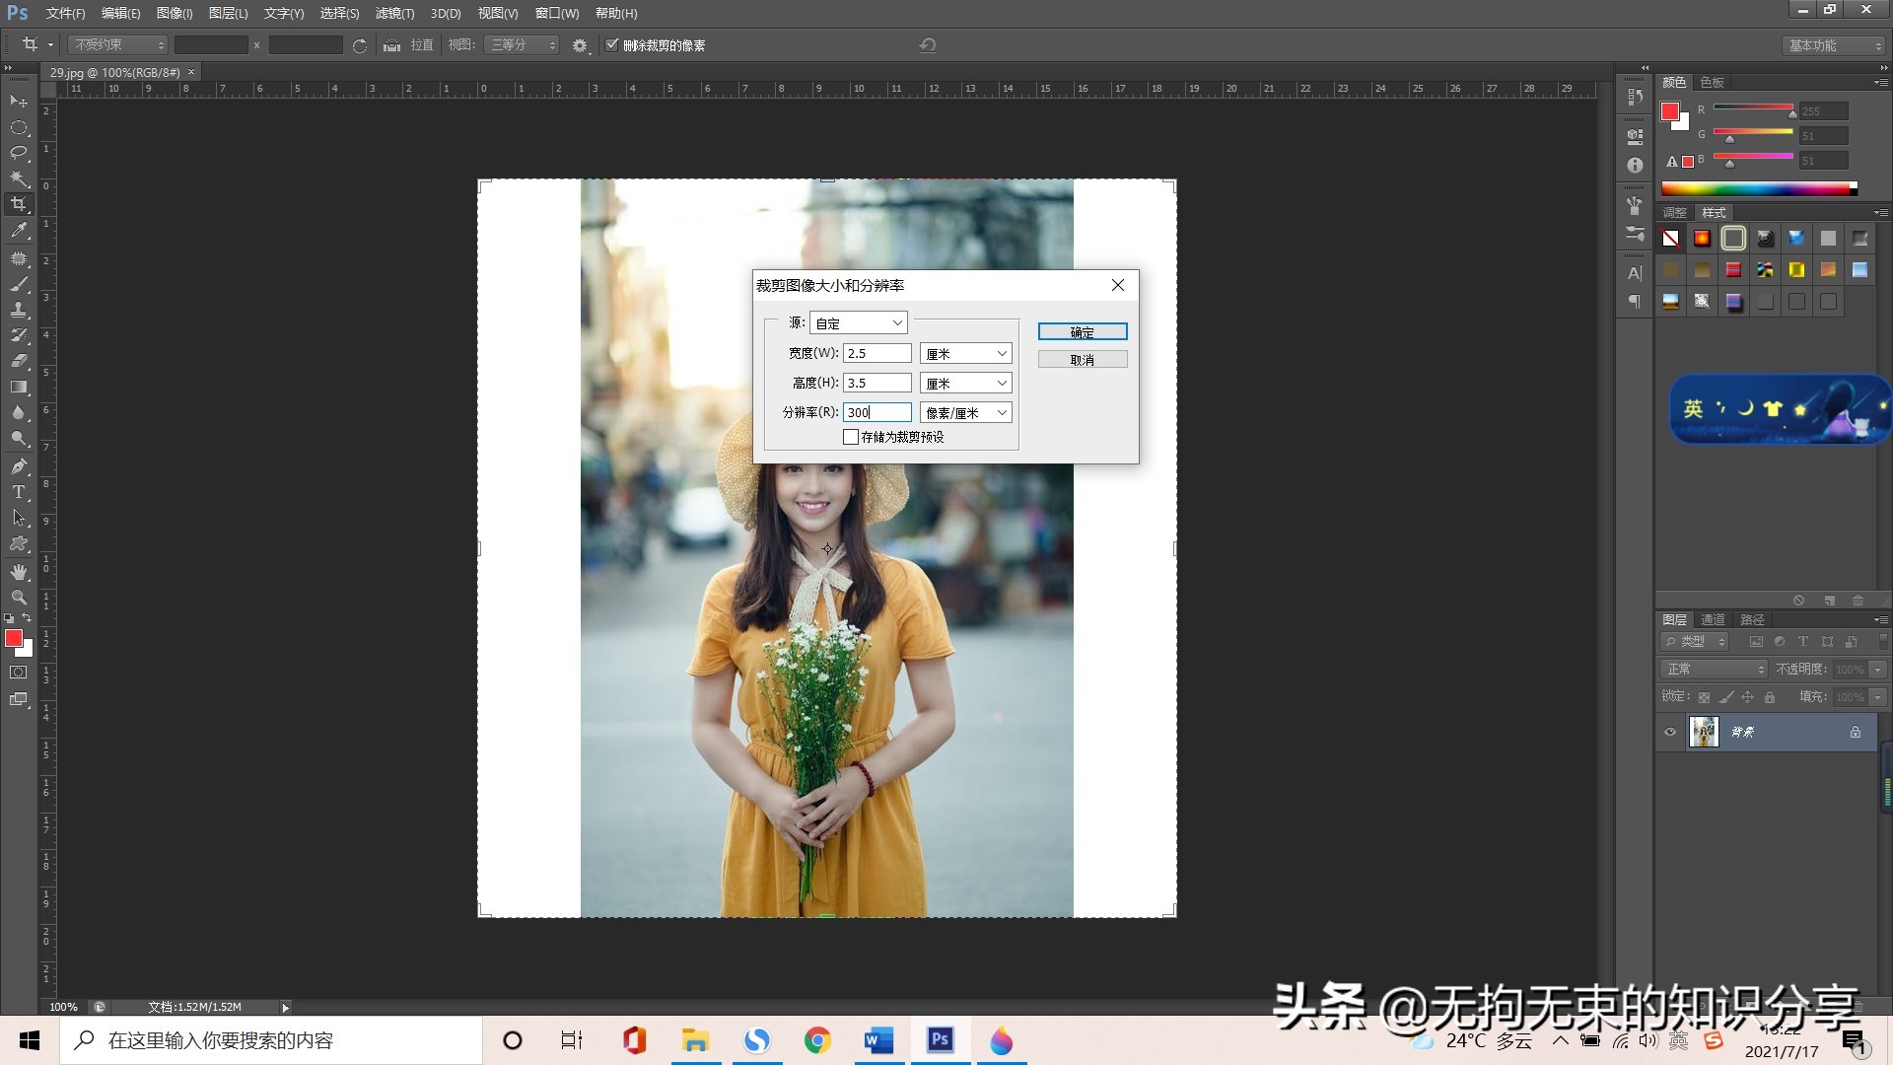This screenshot has height=1065, width=1893.
Task: Select the Zoom tool
Action: point(19,598)
